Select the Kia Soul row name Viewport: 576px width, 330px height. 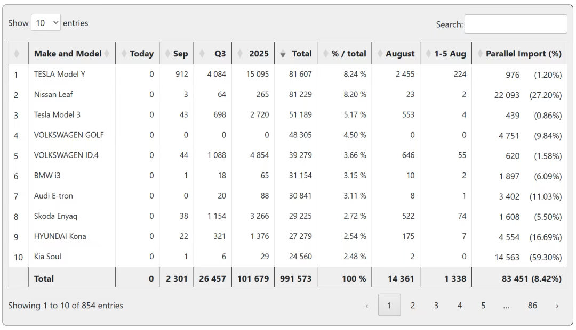(x=47, y=257)
